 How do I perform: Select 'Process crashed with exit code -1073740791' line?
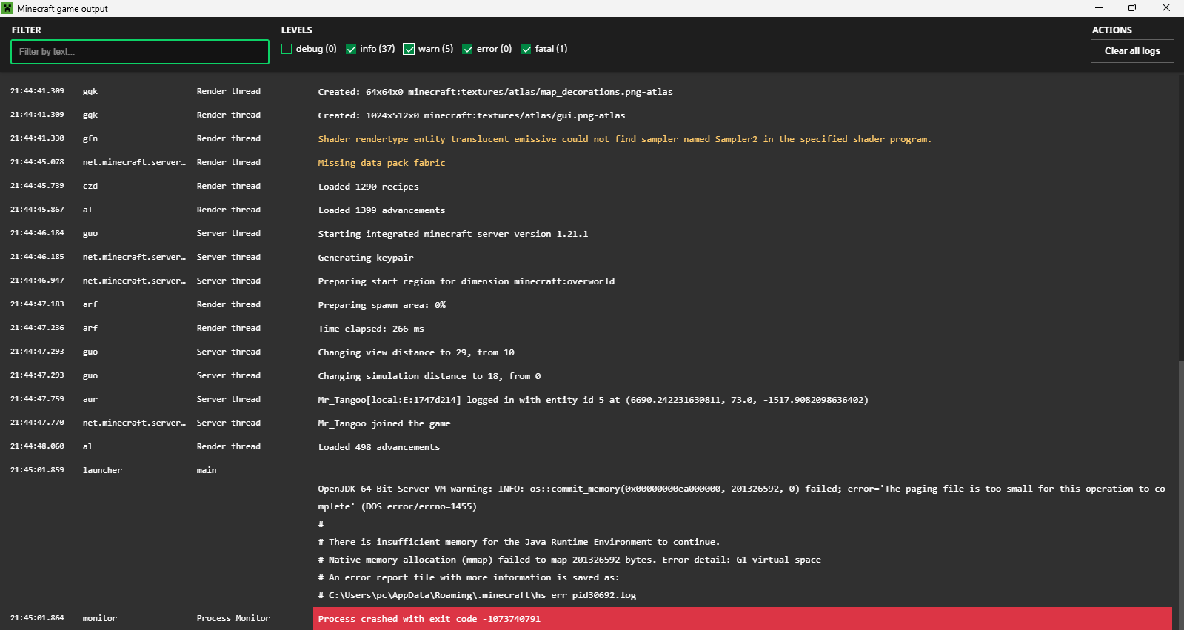(429, 619)
